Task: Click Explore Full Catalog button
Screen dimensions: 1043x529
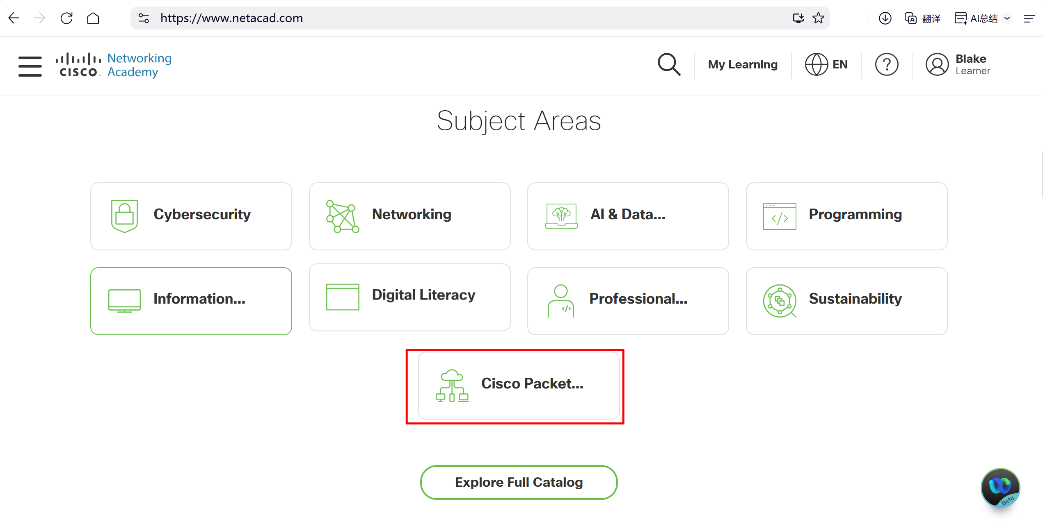Action: pos(519,482)
